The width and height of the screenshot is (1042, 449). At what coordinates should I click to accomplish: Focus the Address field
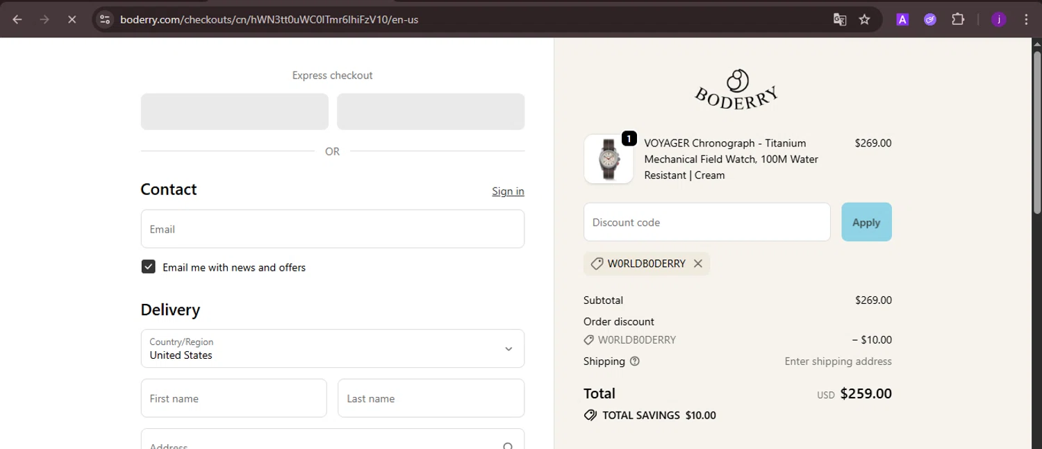point(333,439)
